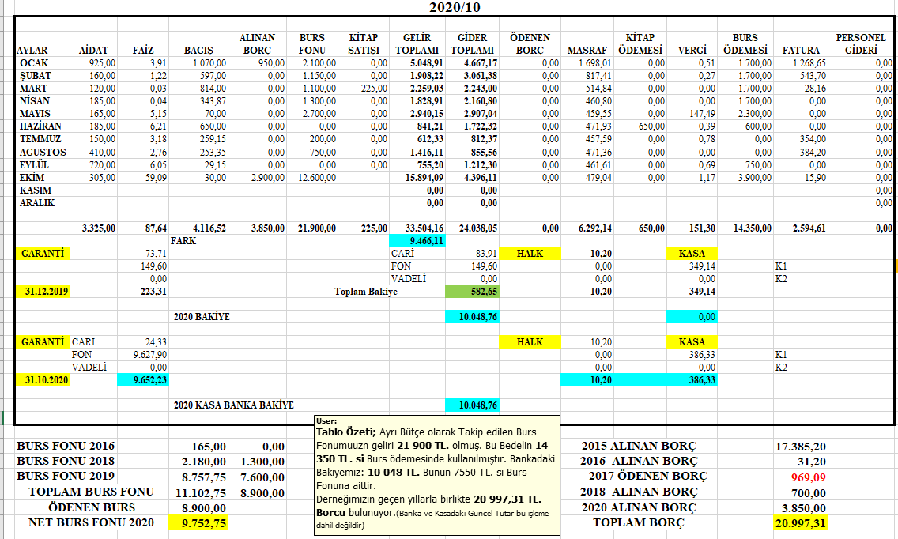Click the BURS ÖDEMESİ column header
This screenshot has height=539, width=898.
pyautogui.click(x=745, y=43)
